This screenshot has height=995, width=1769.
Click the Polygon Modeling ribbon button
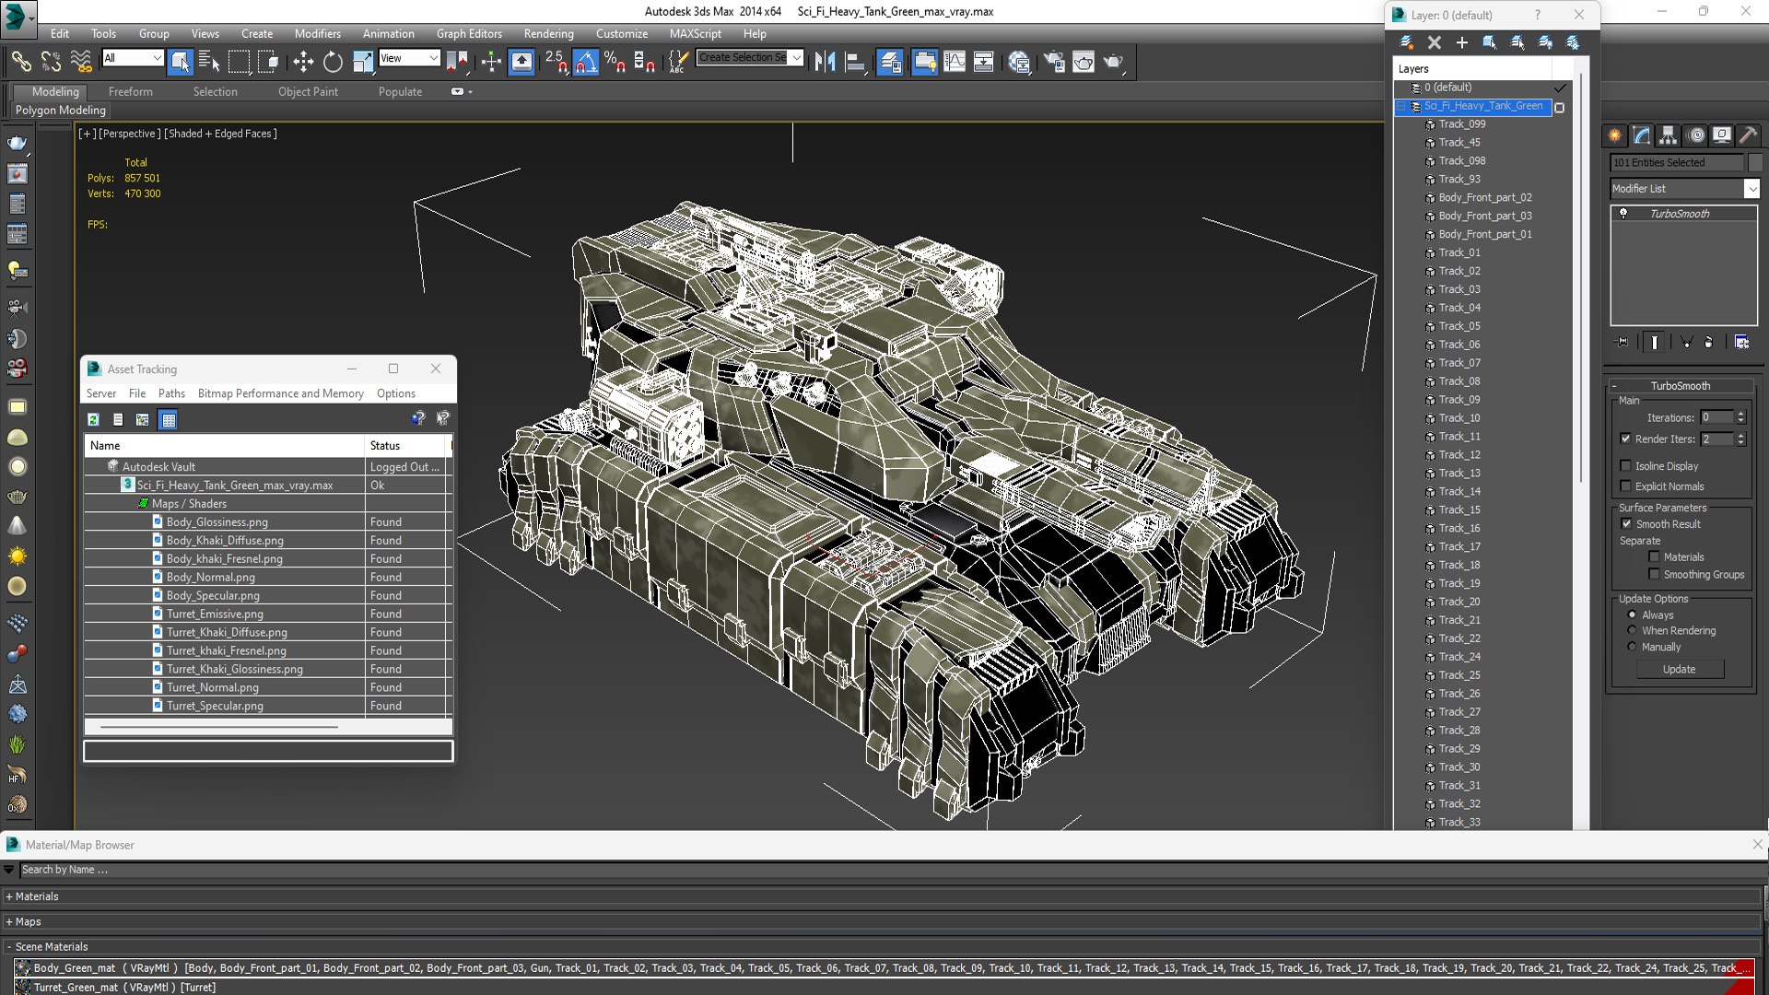pyautogui.click(x=61, y=110)
